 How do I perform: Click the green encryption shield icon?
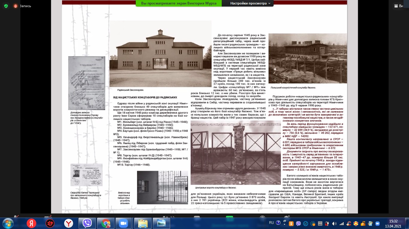point(6,6)
